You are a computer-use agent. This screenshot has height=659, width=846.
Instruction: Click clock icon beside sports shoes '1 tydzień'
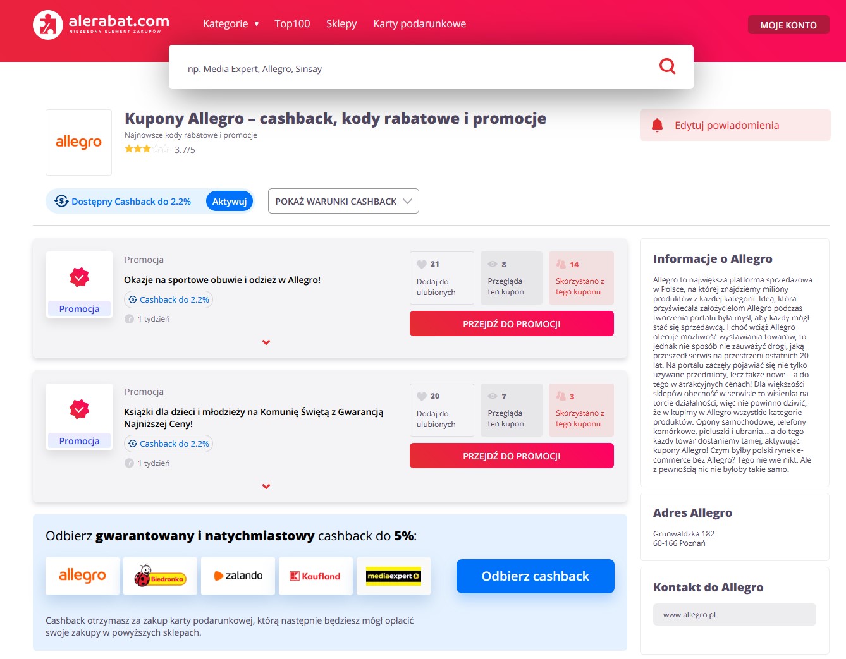point(129,319)
